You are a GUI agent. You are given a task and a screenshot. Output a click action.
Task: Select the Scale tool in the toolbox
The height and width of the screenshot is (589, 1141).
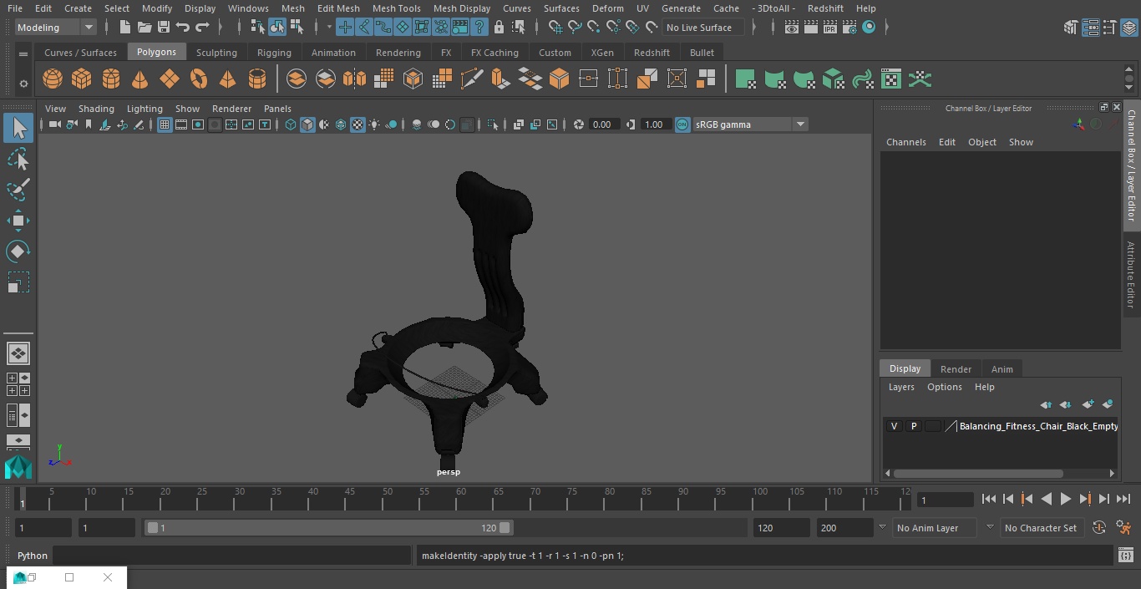18,282
